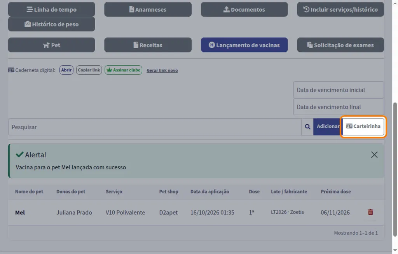Click the Nome do pet column header

coord(29,191)
